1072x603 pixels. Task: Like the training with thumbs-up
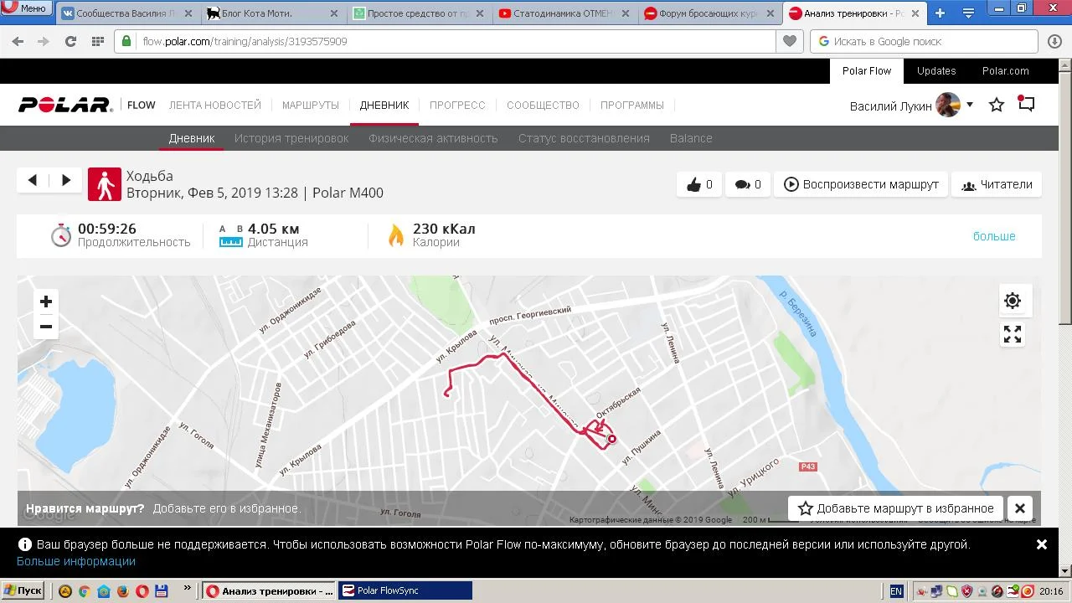pos(699,184)
